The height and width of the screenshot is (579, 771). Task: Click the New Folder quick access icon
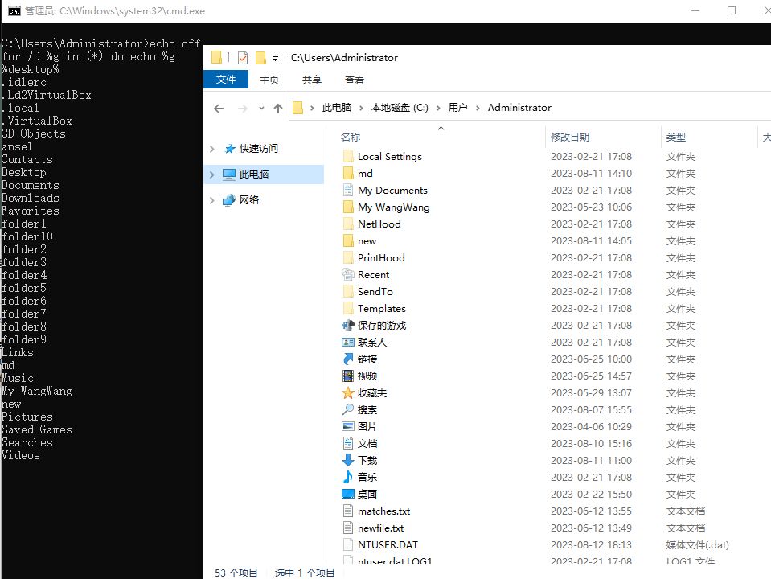[260, 58]
